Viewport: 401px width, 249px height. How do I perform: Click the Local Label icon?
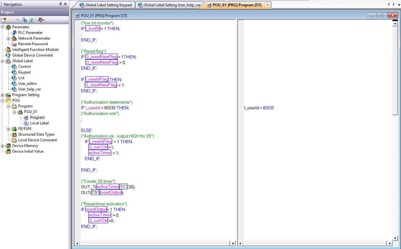coord(26,123)
